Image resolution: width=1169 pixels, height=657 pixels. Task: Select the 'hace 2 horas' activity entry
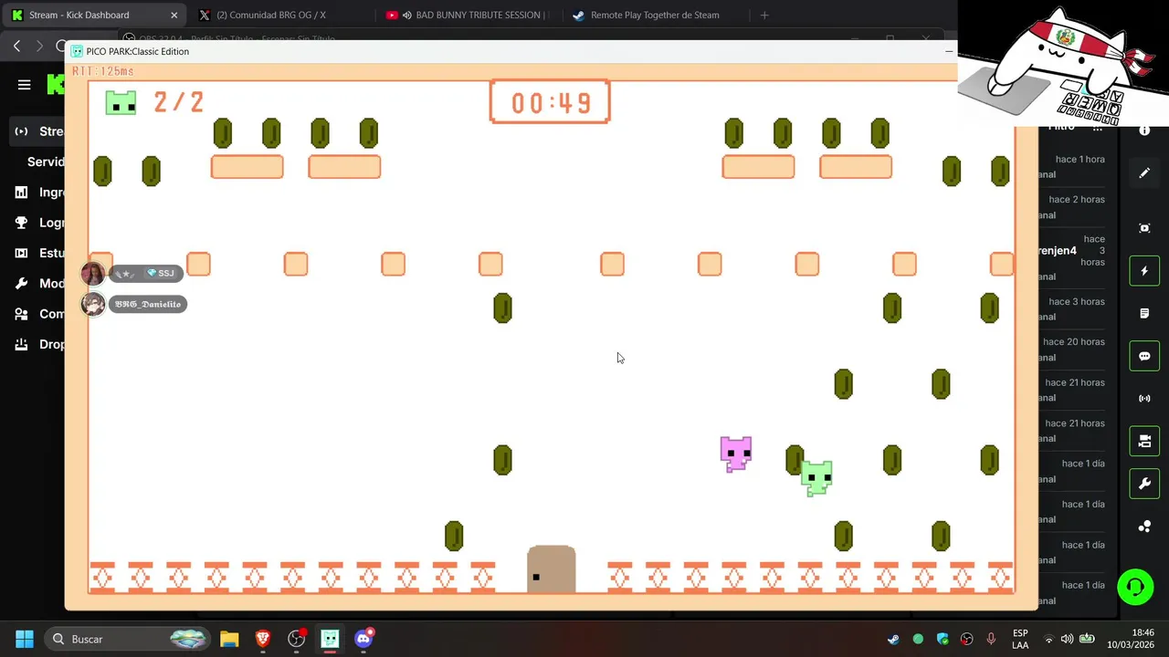[1077, 199]
